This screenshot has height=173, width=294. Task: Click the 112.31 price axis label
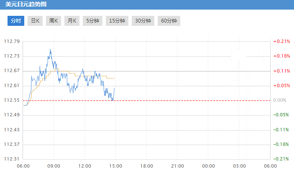pos(12,159)
